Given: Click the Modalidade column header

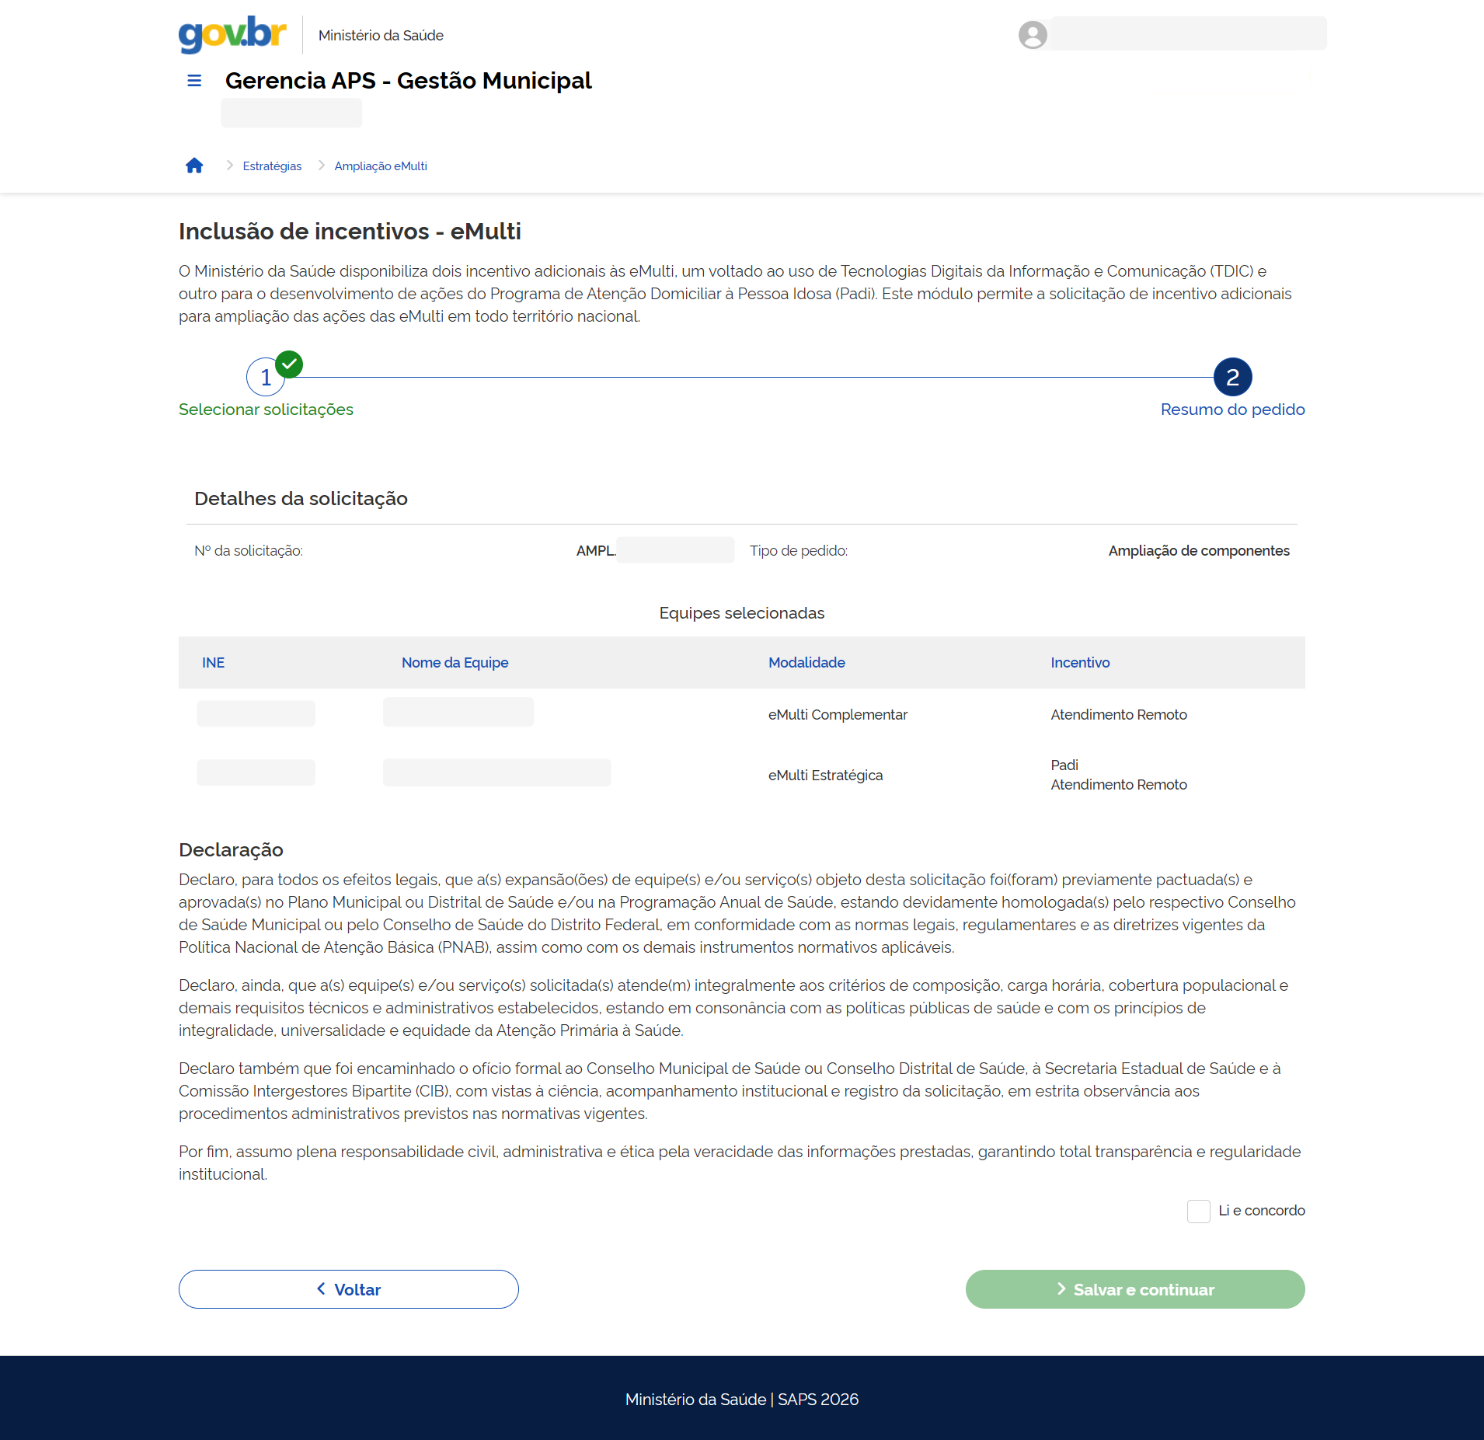Looking at the screenshot, I should (x=806, y=663).
